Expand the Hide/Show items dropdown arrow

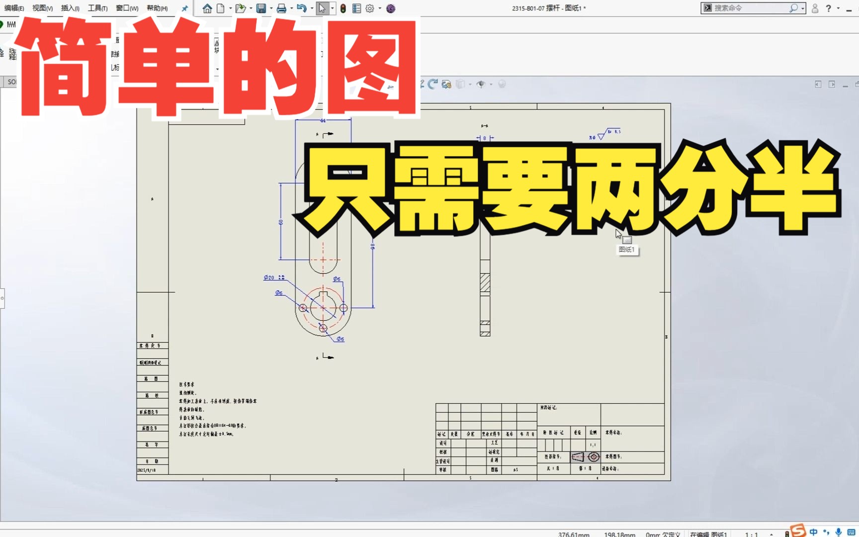pyautogui.click(x=491, y=85)
